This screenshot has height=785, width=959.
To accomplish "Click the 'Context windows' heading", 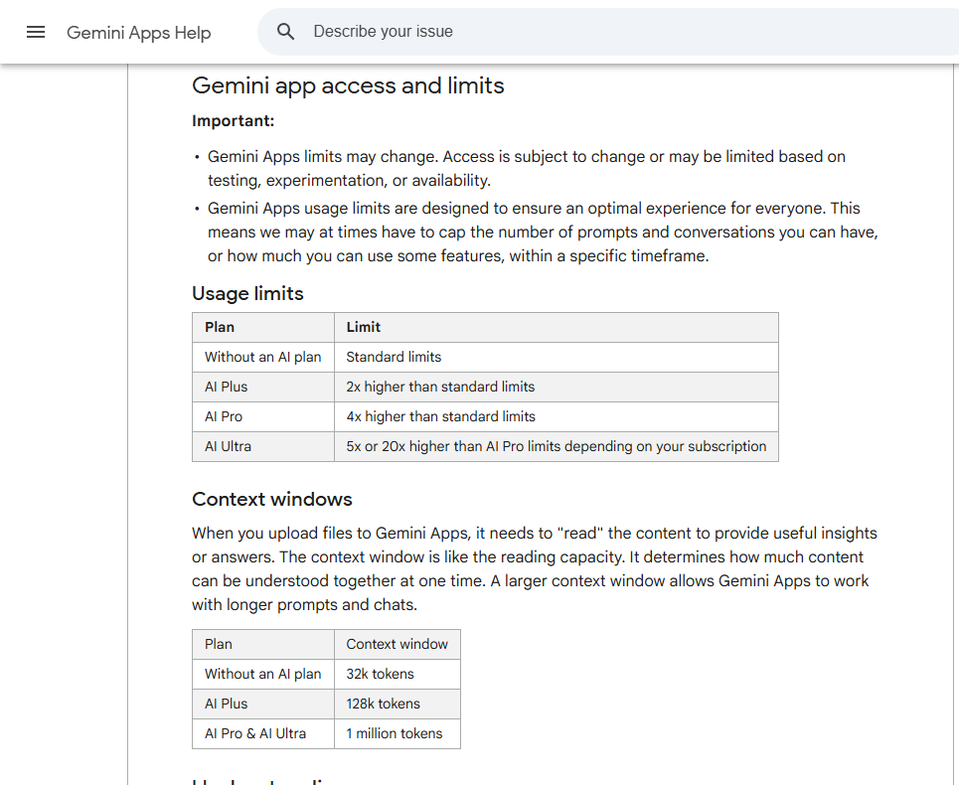I will coord(272,500).
